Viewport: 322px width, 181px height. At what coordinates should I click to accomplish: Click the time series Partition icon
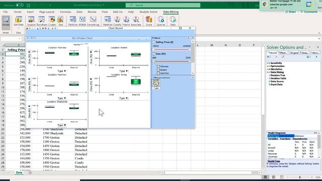coord(73,21)
